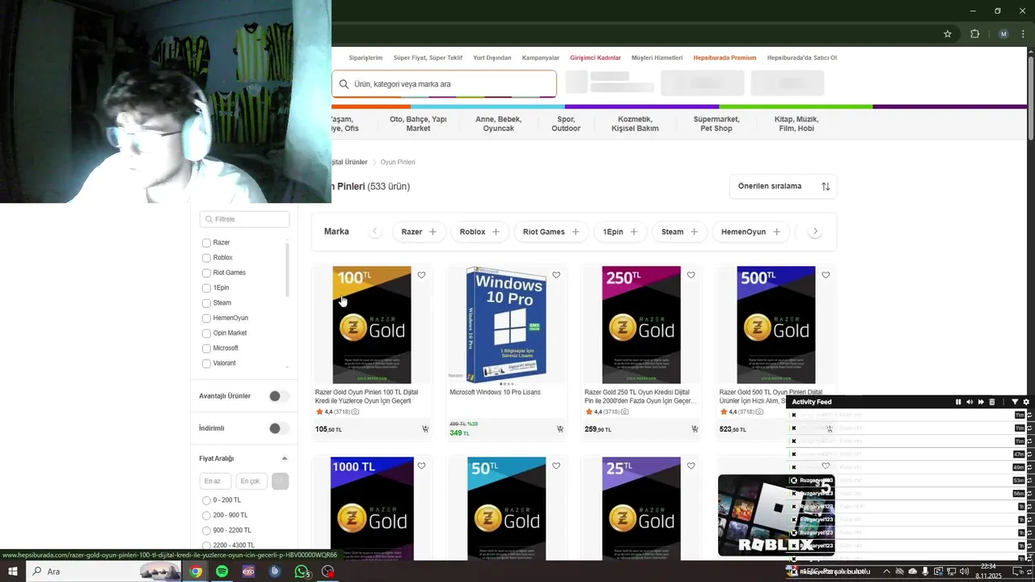Enable the Avantajlı Ürünler toggle
Image resolution: width=1035 pixels, height=582 pixels.
tap(279, 396)
